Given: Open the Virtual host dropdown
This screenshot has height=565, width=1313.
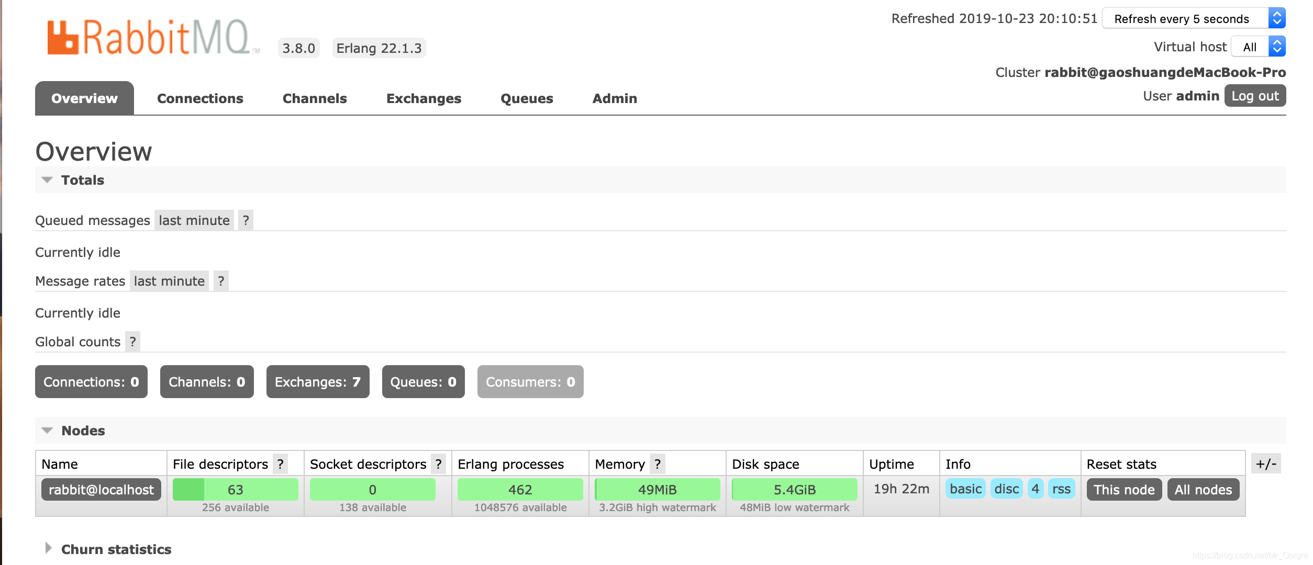Looking at the screenshot, I should click(x=1258, y=47).
